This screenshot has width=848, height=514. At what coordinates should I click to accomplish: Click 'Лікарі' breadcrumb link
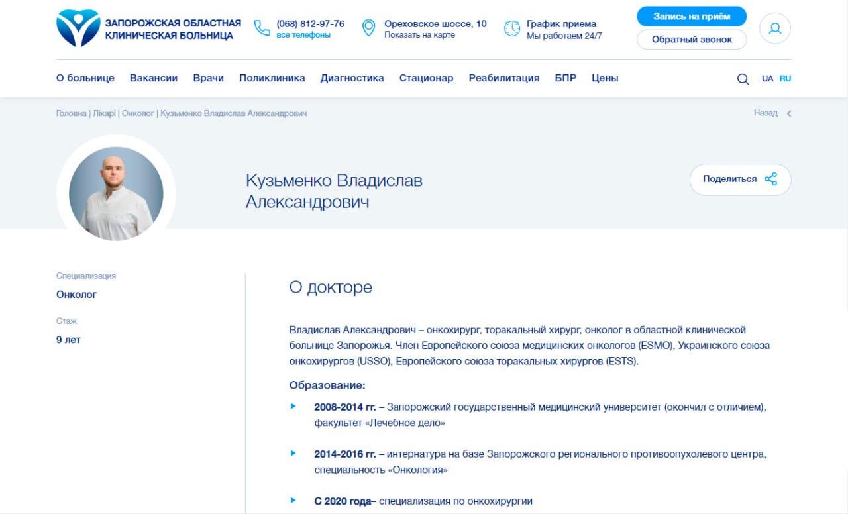tap(104, 113)
